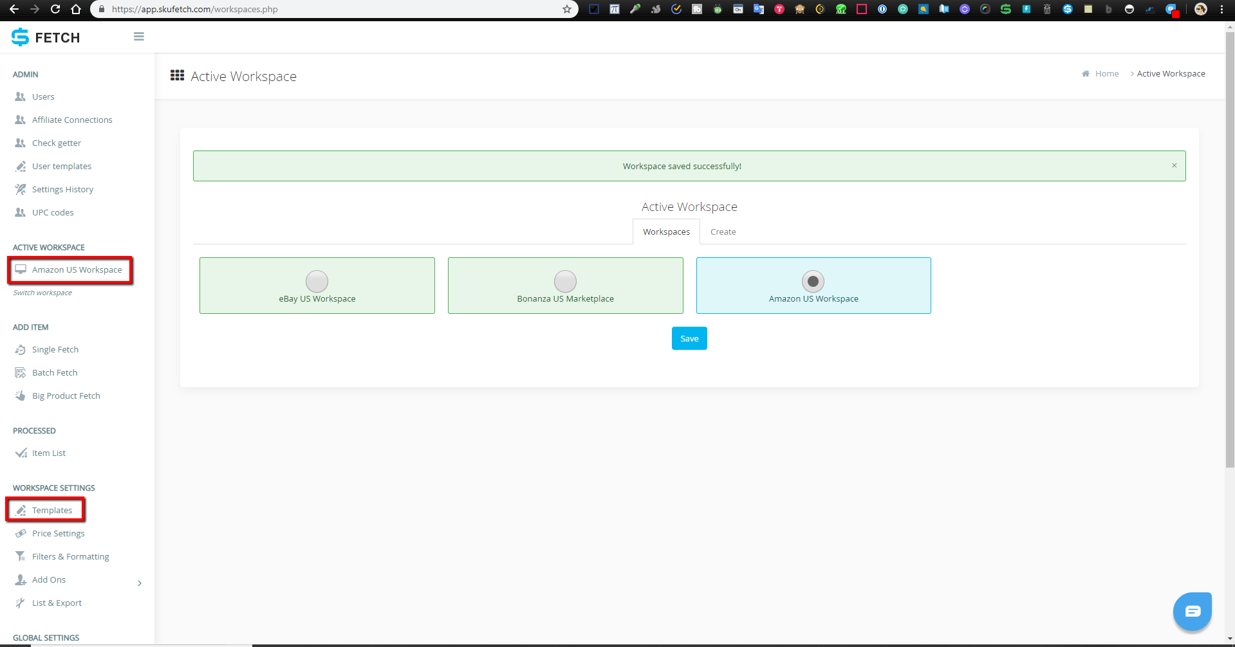Screen dimensions: 1235x647
Task: Click the page vertical scrollbar
Action: [x=1230, y=250]
